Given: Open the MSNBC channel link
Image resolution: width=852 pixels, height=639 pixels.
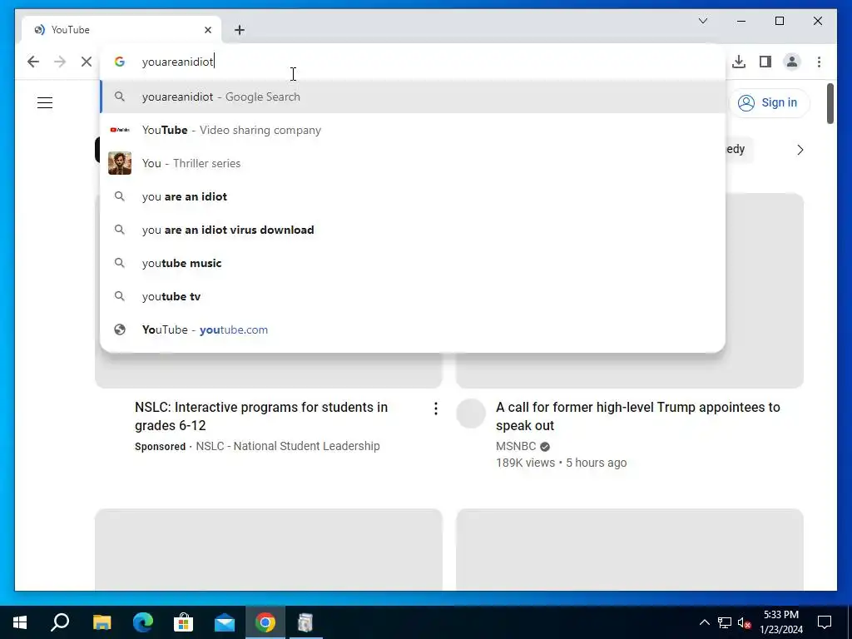Looking at the screenshot, I should pyautogui.click(x=516, y=446).
